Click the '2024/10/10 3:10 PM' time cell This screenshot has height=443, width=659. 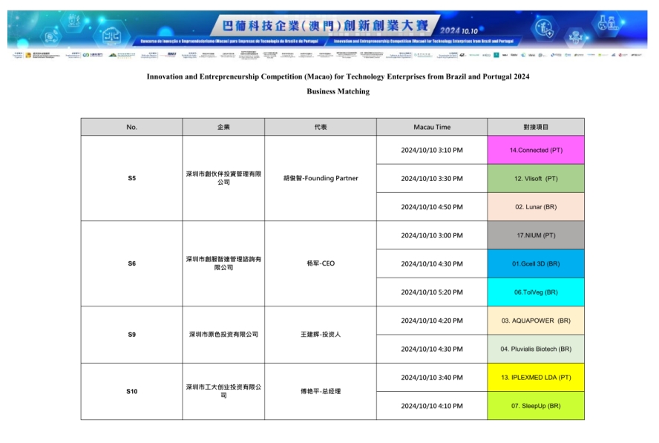pos(432,150)
